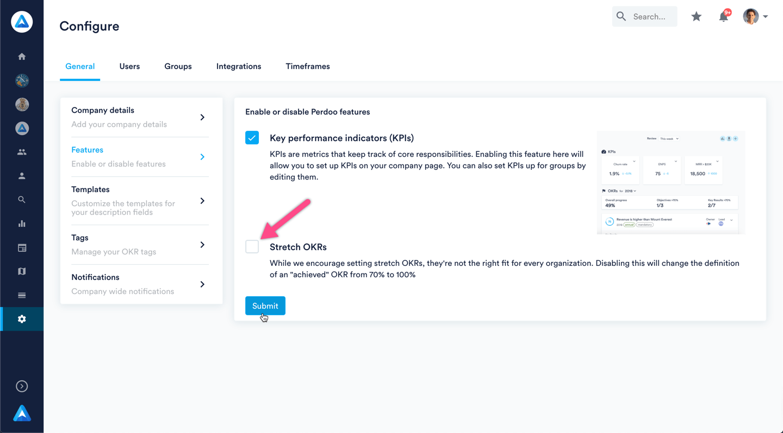783x433 pixels.
Task: Open the map roadmap icon in sidebar
Action: (x=22, y=271)
